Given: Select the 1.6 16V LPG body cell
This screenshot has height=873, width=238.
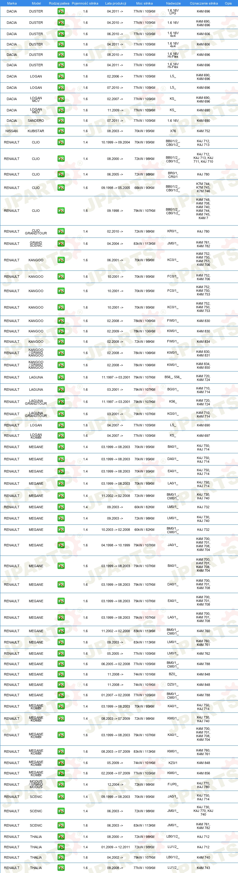Looking at the screenshot, I should [x=173, y=12].
